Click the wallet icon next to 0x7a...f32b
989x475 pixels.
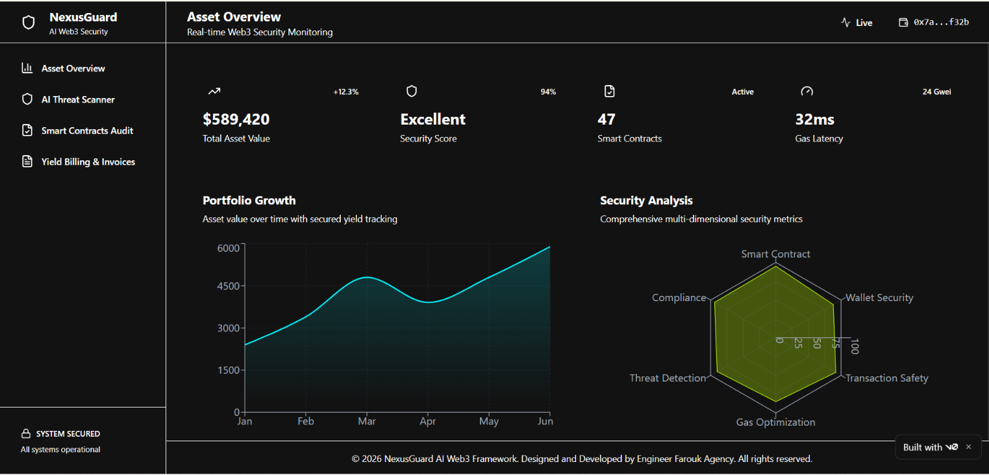coord(903,22)
